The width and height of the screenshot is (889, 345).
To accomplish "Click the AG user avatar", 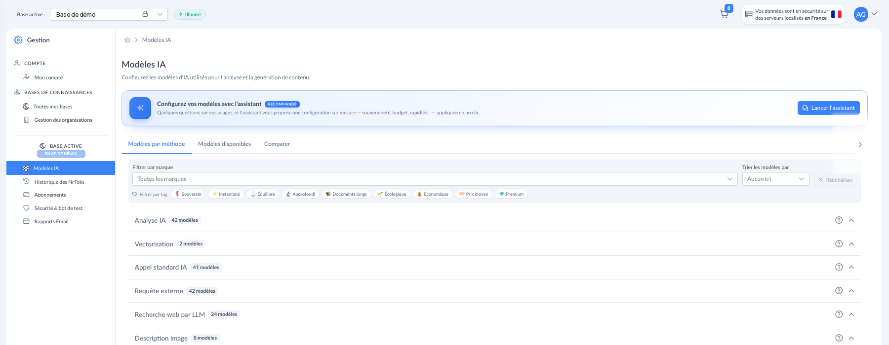I will (x=861, y=14).
